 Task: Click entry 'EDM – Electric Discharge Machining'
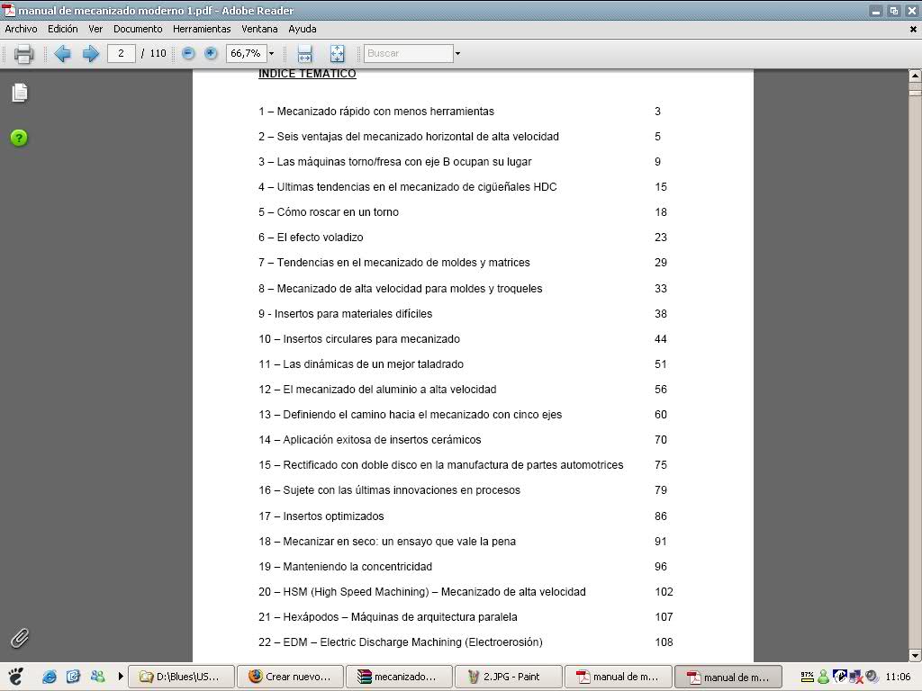[412, 642]
